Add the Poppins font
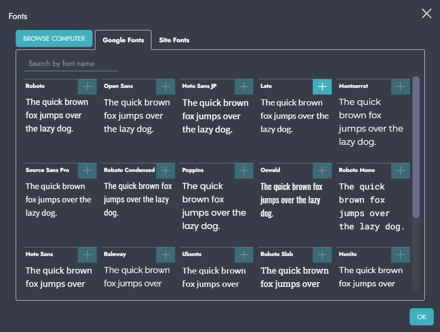This screenshot has height=332, width=440. click(243, 171)
